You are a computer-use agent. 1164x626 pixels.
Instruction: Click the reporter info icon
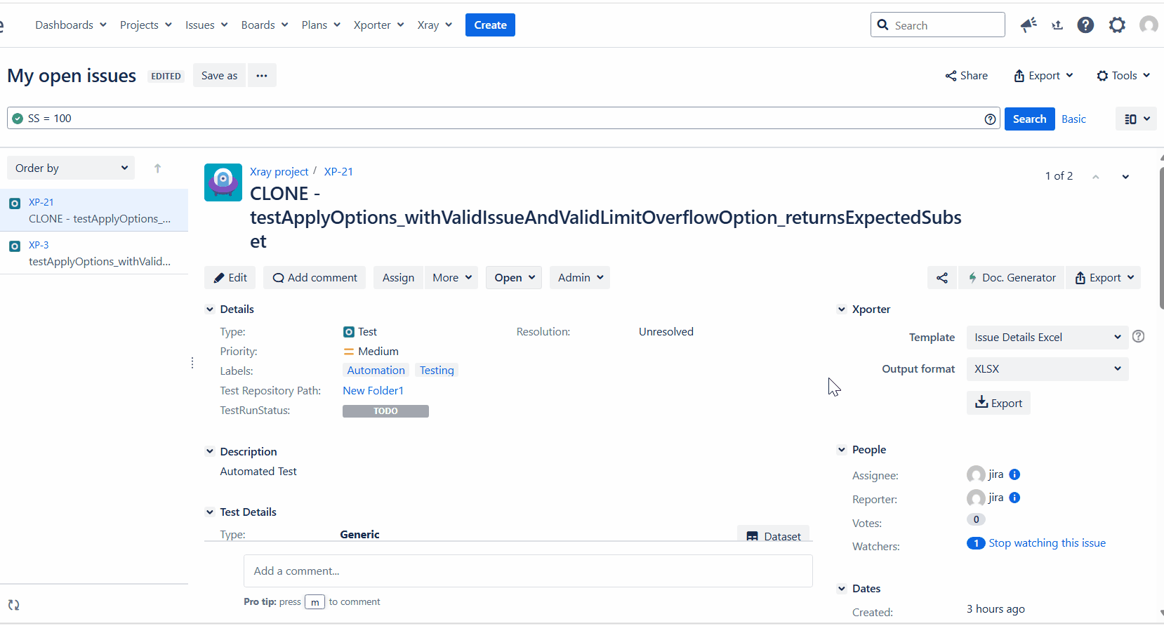coord(1014,498)
